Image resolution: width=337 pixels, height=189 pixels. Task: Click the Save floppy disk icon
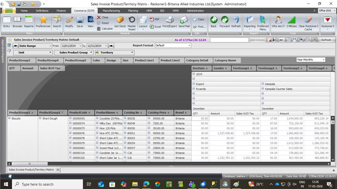tap(80, 20)
